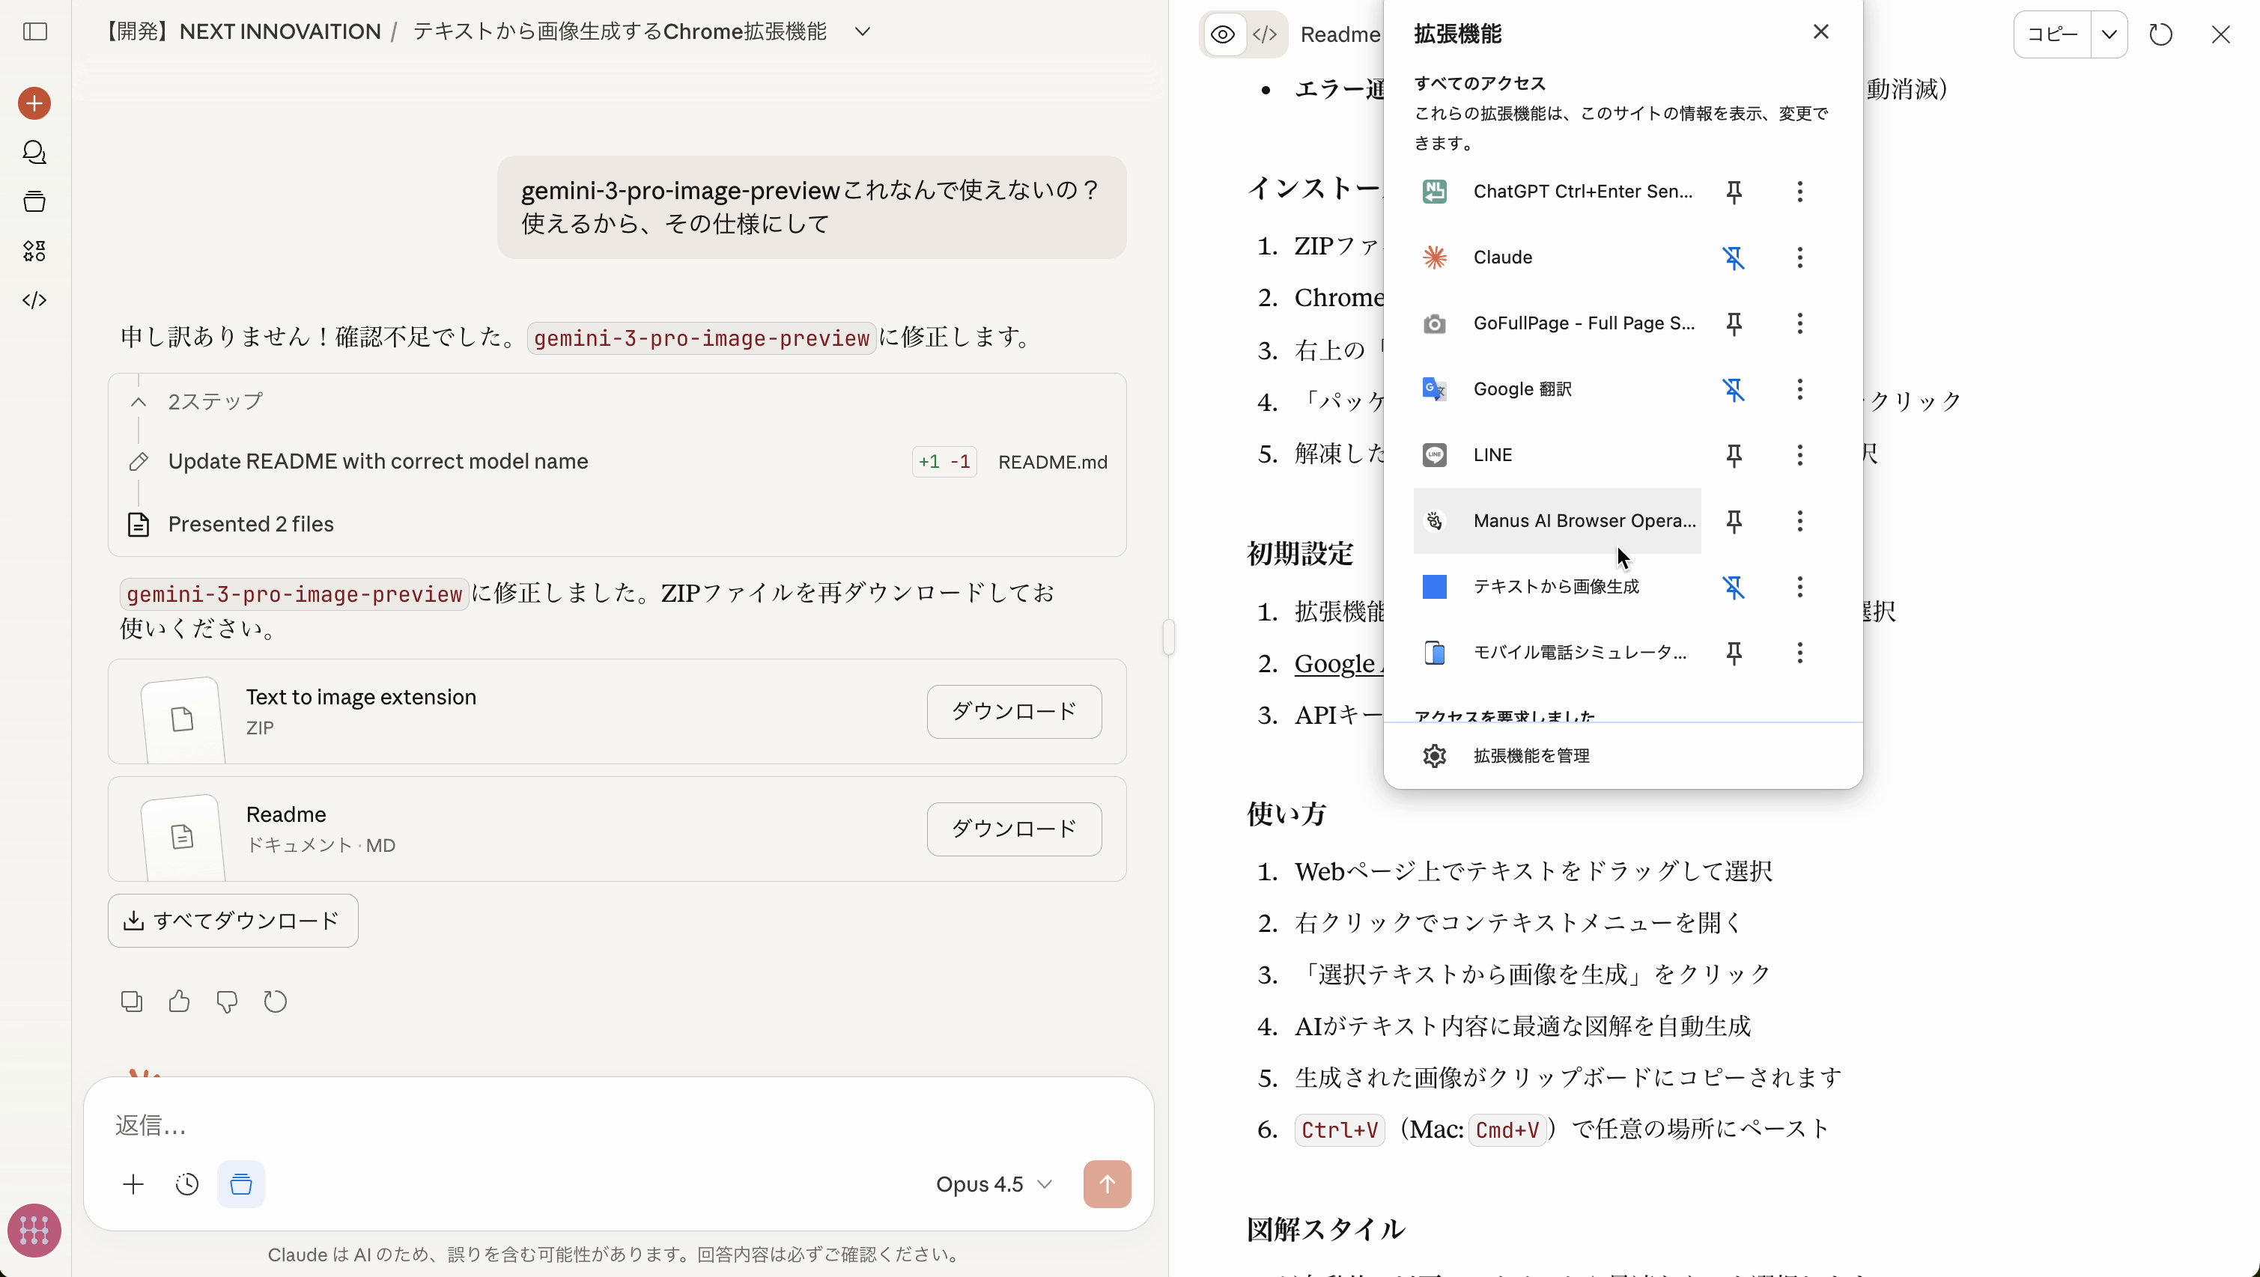Start a new chat from the sidebar
This screenshot has height=1277, width=2260.
(x=34, y=103)
